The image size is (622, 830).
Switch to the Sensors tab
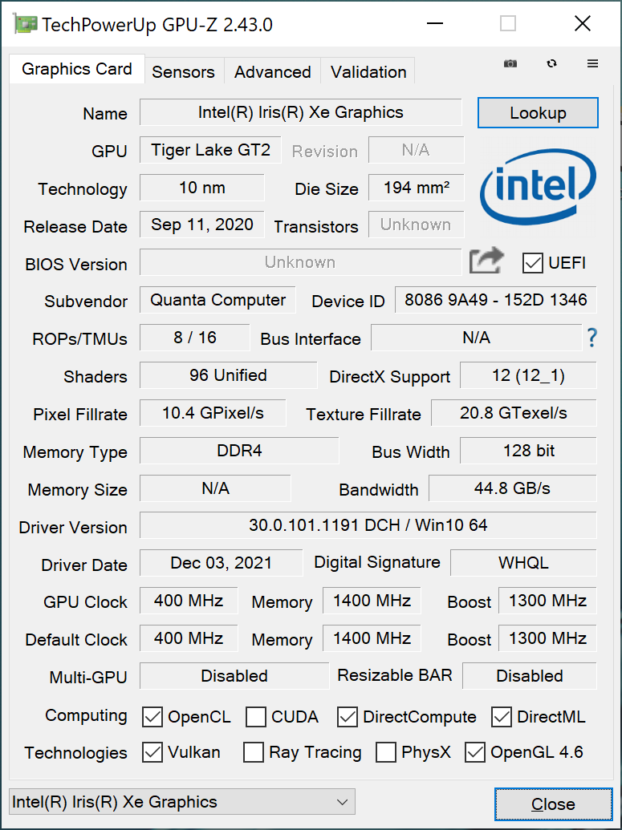pos(183,71)
